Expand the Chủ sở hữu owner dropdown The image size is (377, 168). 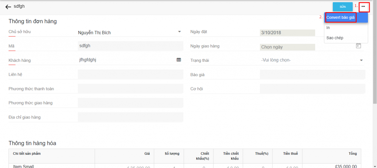pyautogui.click(x=180, y=32)
